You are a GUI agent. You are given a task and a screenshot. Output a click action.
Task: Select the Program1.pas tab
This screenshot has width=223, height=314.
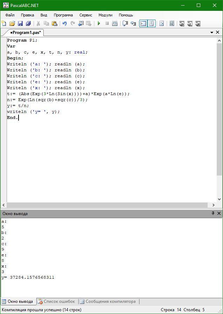26,33
